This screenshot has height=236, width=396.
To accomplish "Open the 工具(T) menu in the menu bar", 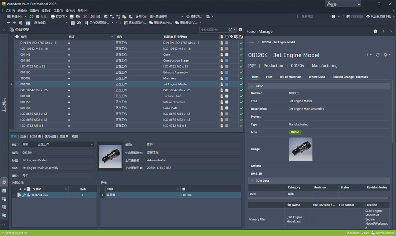I will point(58,11).
